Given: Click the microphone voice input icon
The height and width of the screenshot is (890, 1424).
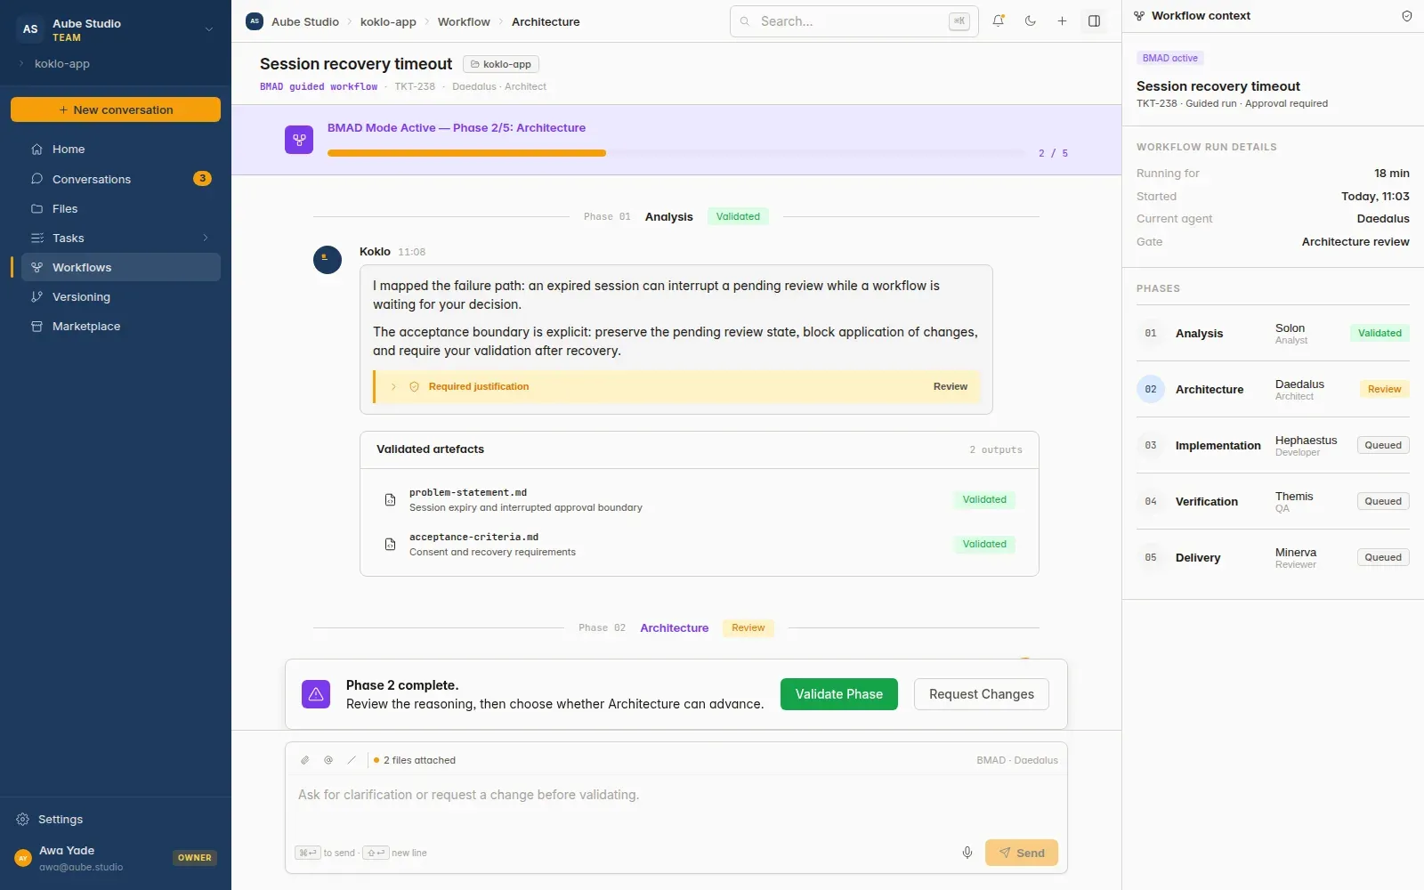Looking at the screenshot, I should coord(967,853).
